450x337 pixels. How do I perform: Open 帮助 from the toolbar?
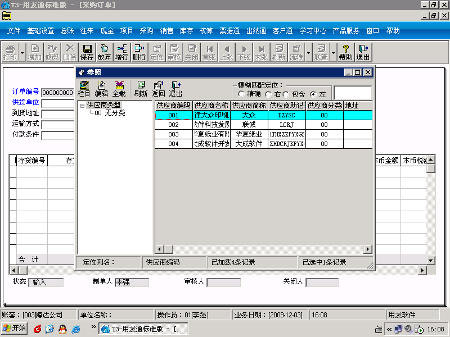coord(345,52)
